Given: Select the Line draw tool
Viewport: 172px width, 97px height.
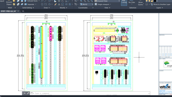Looking at the screenshot, I should click(46, 1).
